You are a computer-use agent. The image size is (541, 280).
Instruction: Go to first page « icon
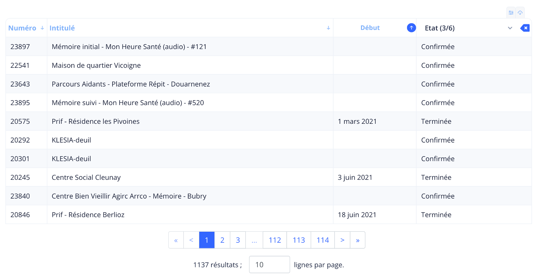pos(176,240)
